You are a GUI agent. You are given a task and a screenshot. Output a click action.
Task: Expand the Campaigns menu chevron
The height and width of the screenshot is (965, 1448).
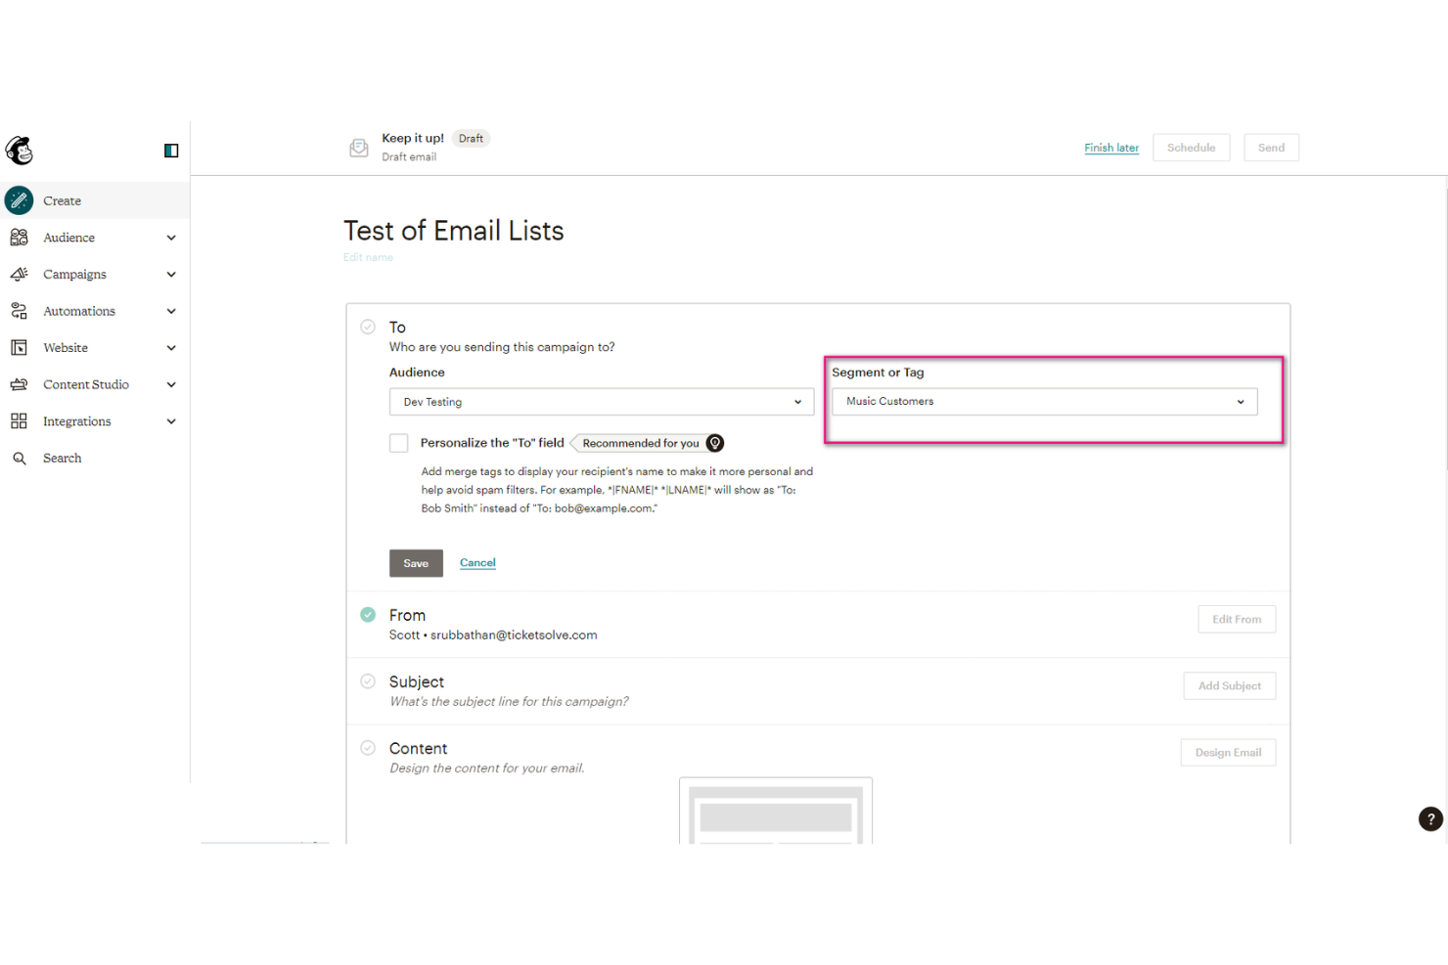[171, 275]
